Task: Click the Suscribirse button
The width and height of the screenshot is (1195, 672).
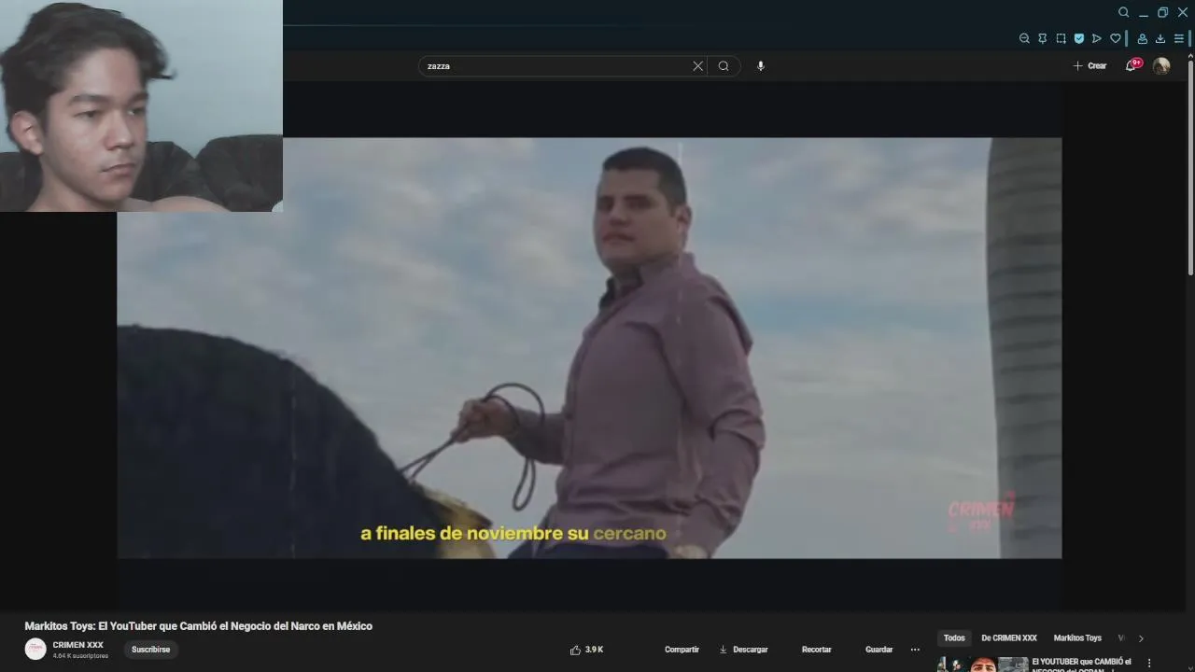Action: click(x=150, y=650)
